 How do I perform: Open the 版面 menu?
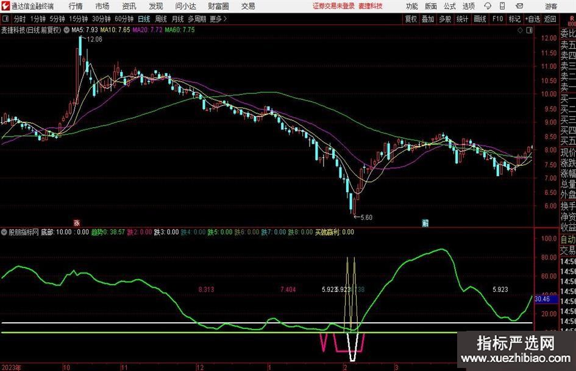click(430, 6)
